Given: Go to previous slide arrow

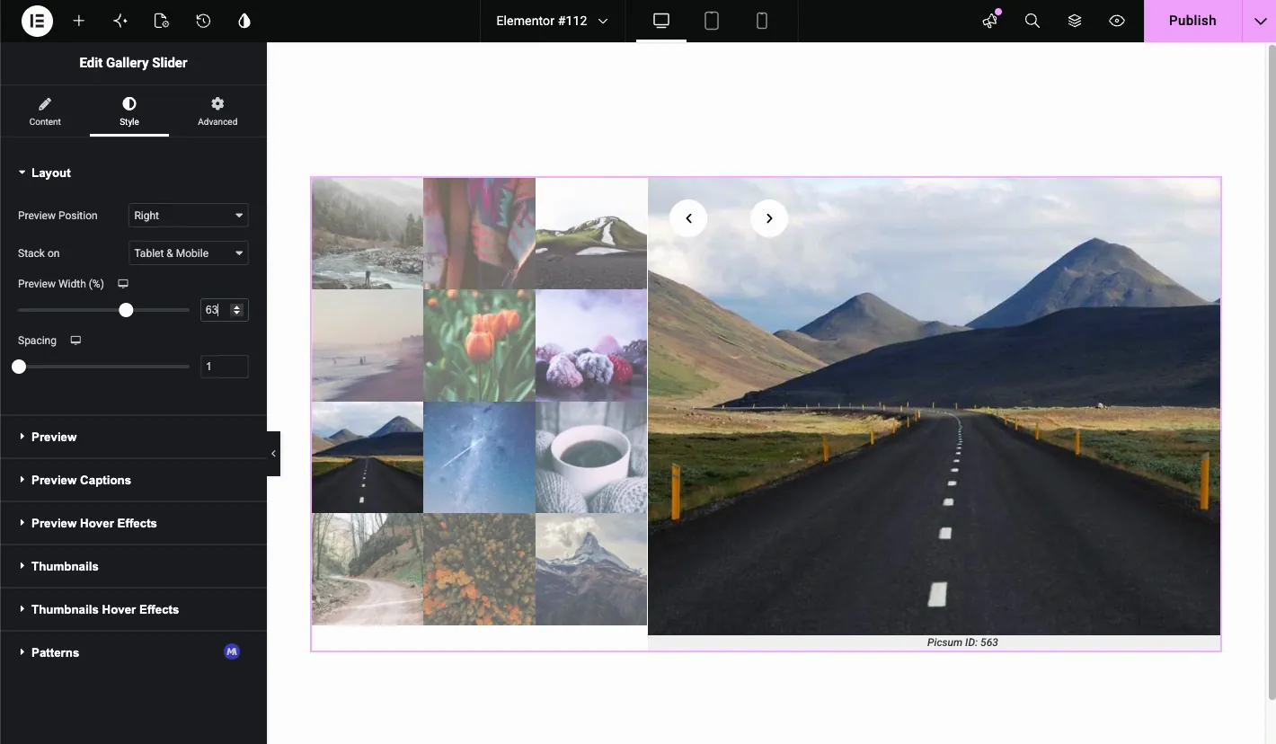Looking at the screenshot, I should 688,218.
